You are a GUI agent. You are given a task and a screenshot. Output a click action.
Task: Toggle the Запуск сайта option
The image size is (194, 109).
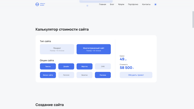point(48,75)
